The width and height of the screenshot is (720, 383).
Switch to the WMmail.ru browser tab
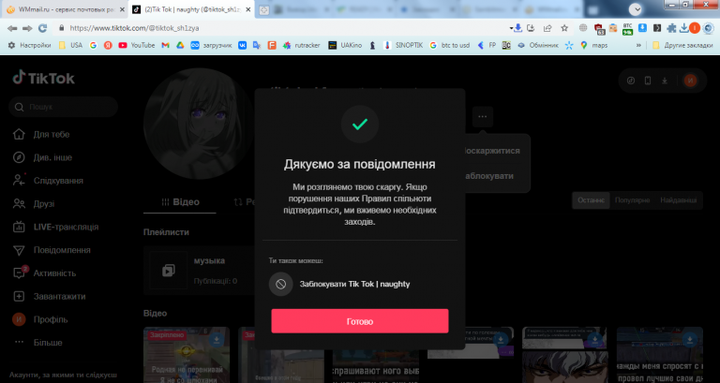point(64,9)
